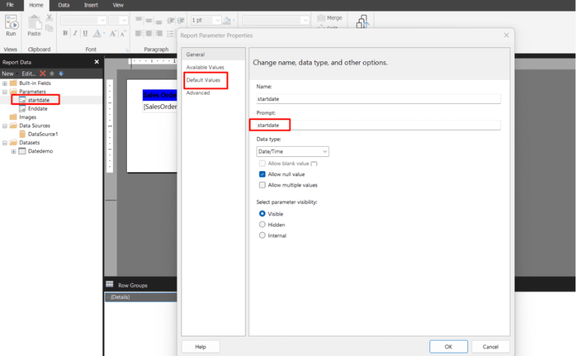Click the red Delete icon in Report Data
Viewport: 576px width, 356px height.
[x=43, y=73]
